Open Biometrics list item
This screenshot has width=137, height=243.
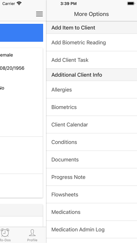[x=92, y=107]
